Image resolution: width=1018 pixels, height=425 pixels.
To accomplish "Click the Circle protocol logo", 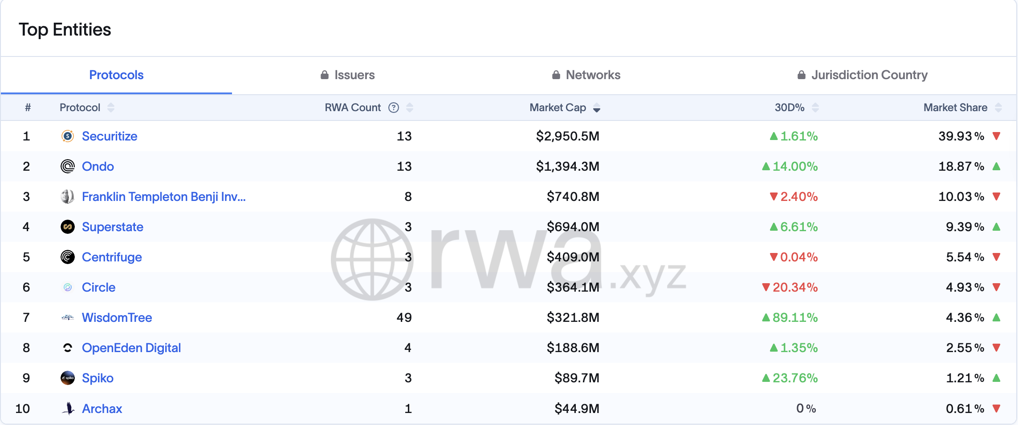I will tap(67, 287).
